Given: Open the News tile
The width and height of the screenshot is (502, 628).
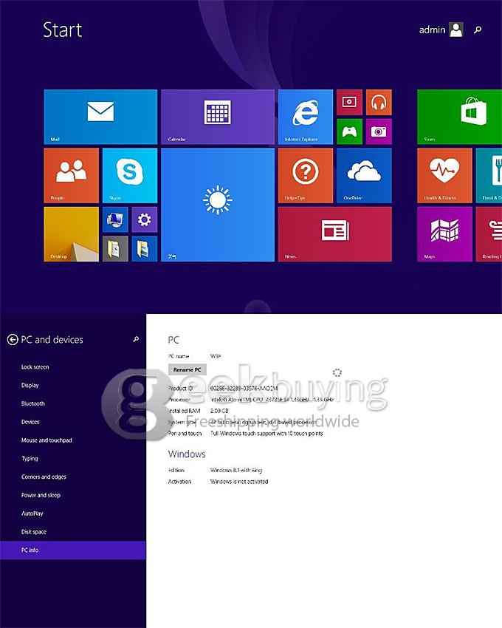Looking at the screenshot, I should [x=334, y=234].
